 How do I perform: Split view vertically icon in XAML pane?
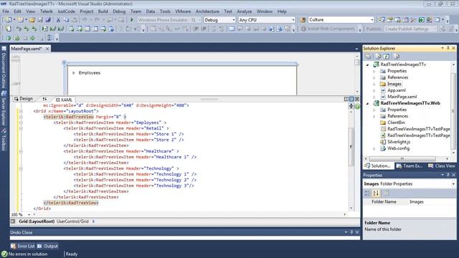pyautogui.click(x=346, y=99)
